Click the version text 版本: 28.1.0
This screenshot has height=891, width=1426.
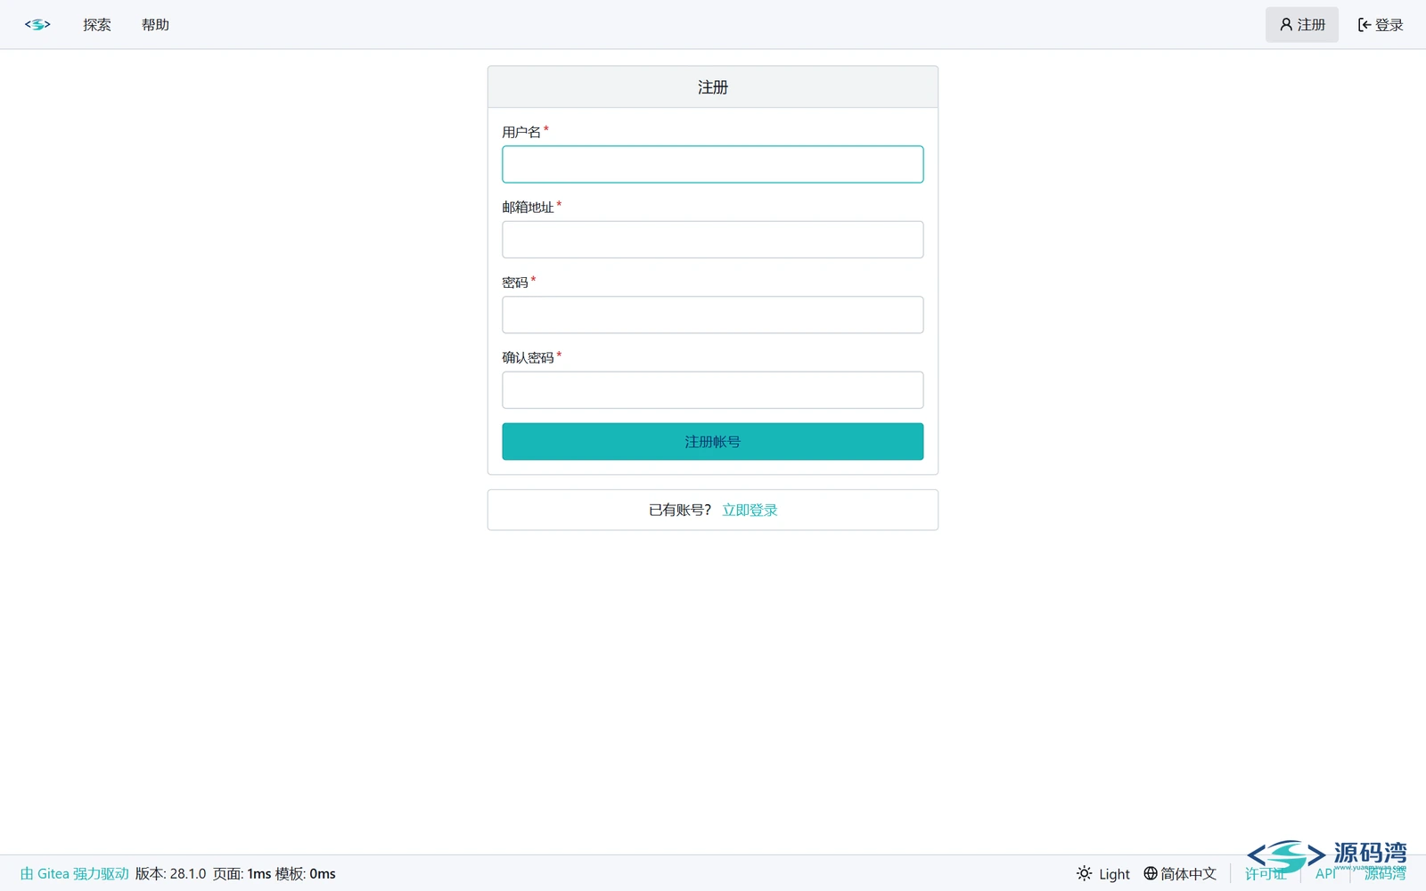pyautogui.click(x=170, y=874)
